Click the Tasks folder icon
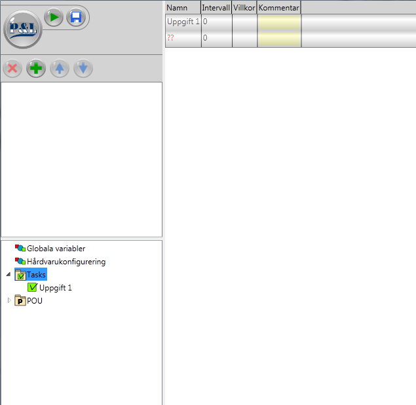Screen dimensions: 416x405 tap(20, 275)
